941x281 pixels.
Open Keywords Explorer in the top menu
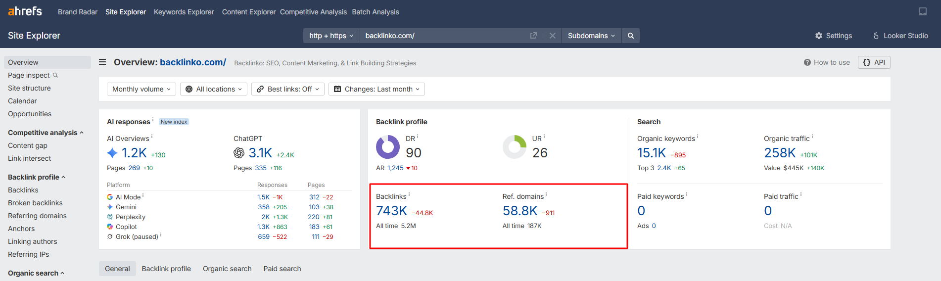pos(184,12)
